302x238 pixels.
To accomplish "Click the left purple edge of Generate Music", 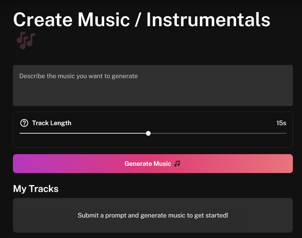I will pos(17,164).
